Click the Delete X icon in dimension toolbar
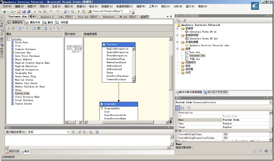This screenshot has height=161, width=274. 27,28
